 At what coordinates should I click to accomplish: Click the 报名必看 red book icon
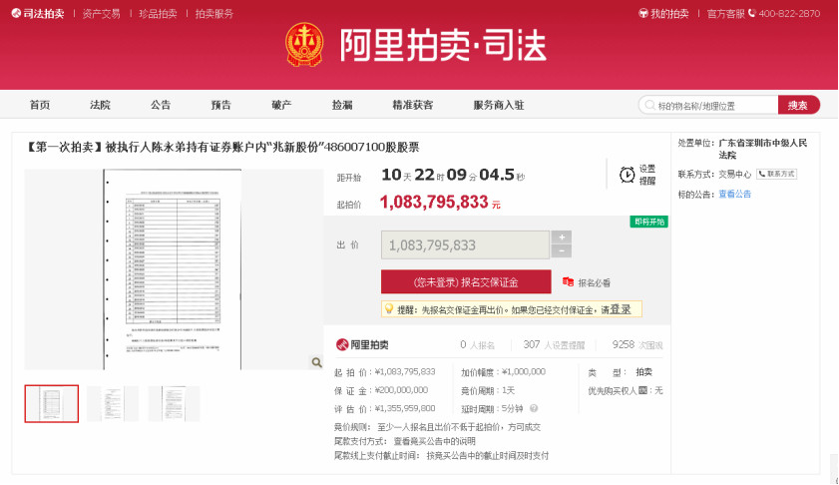point(569,282)
